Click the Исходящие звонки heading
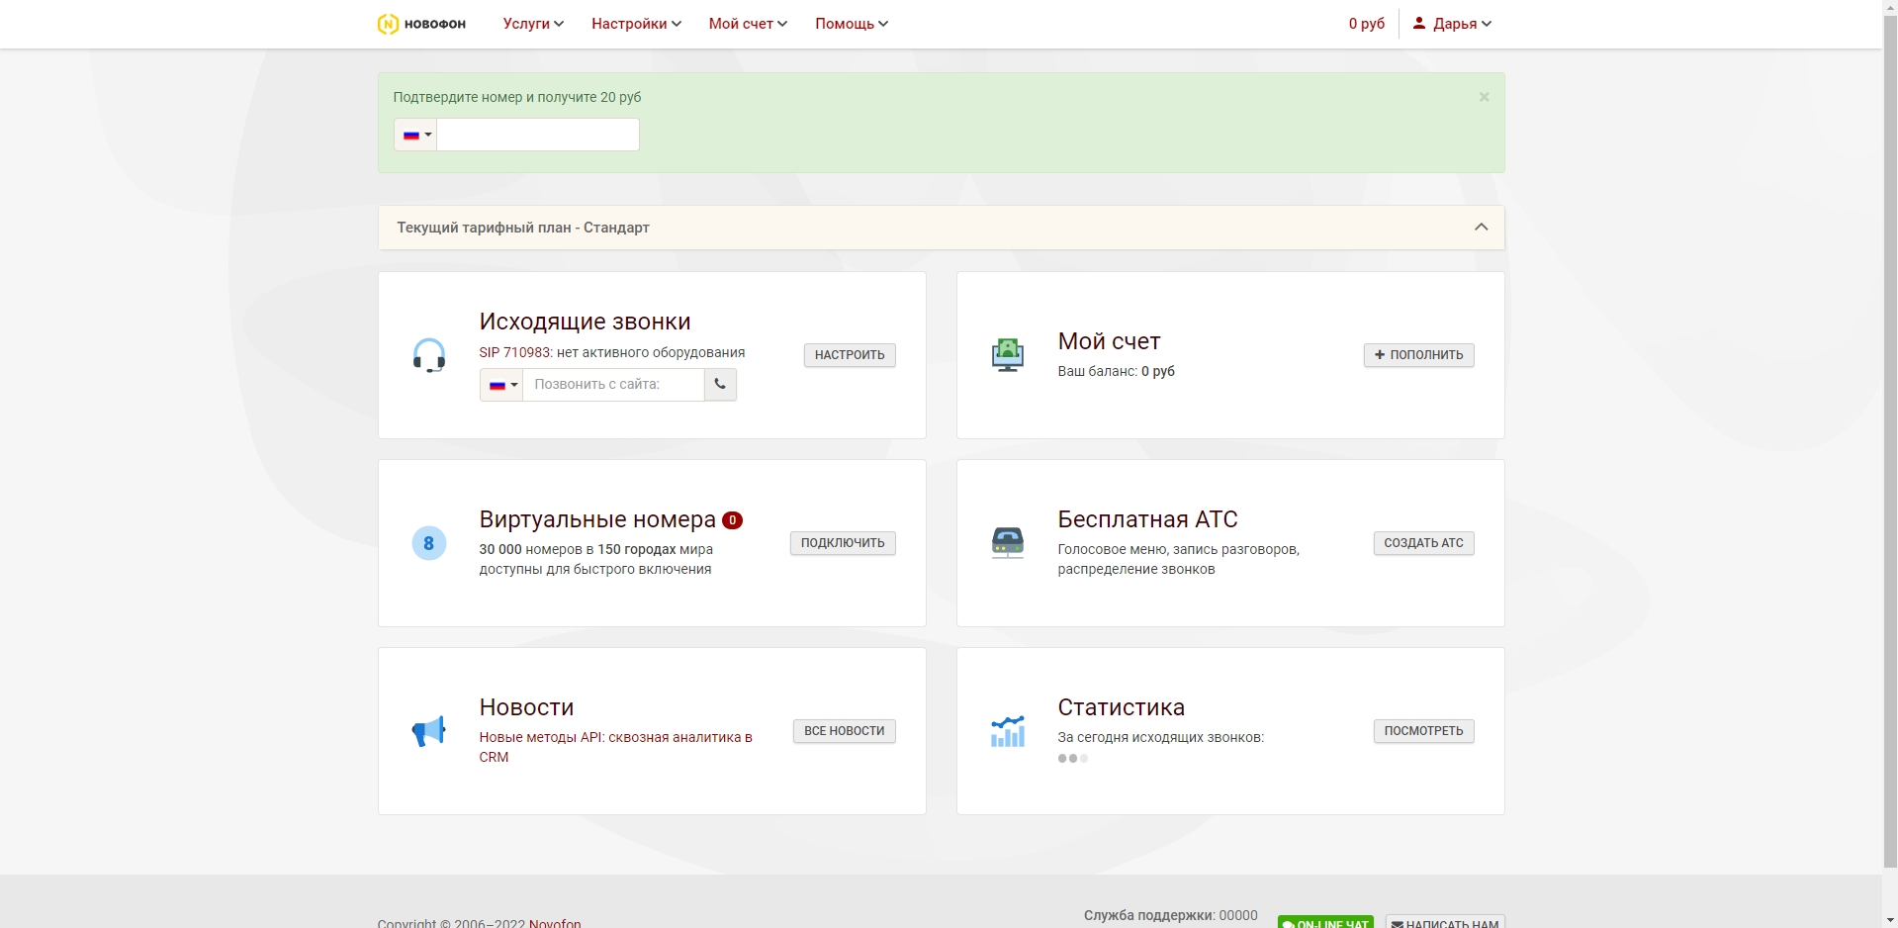 586,322
